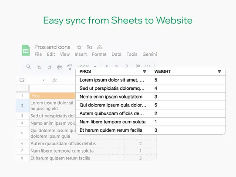Select sheet cell 'Et harum quidem rerum facilis'
Viewport: 236px width, 177px height.
(77, 158)
